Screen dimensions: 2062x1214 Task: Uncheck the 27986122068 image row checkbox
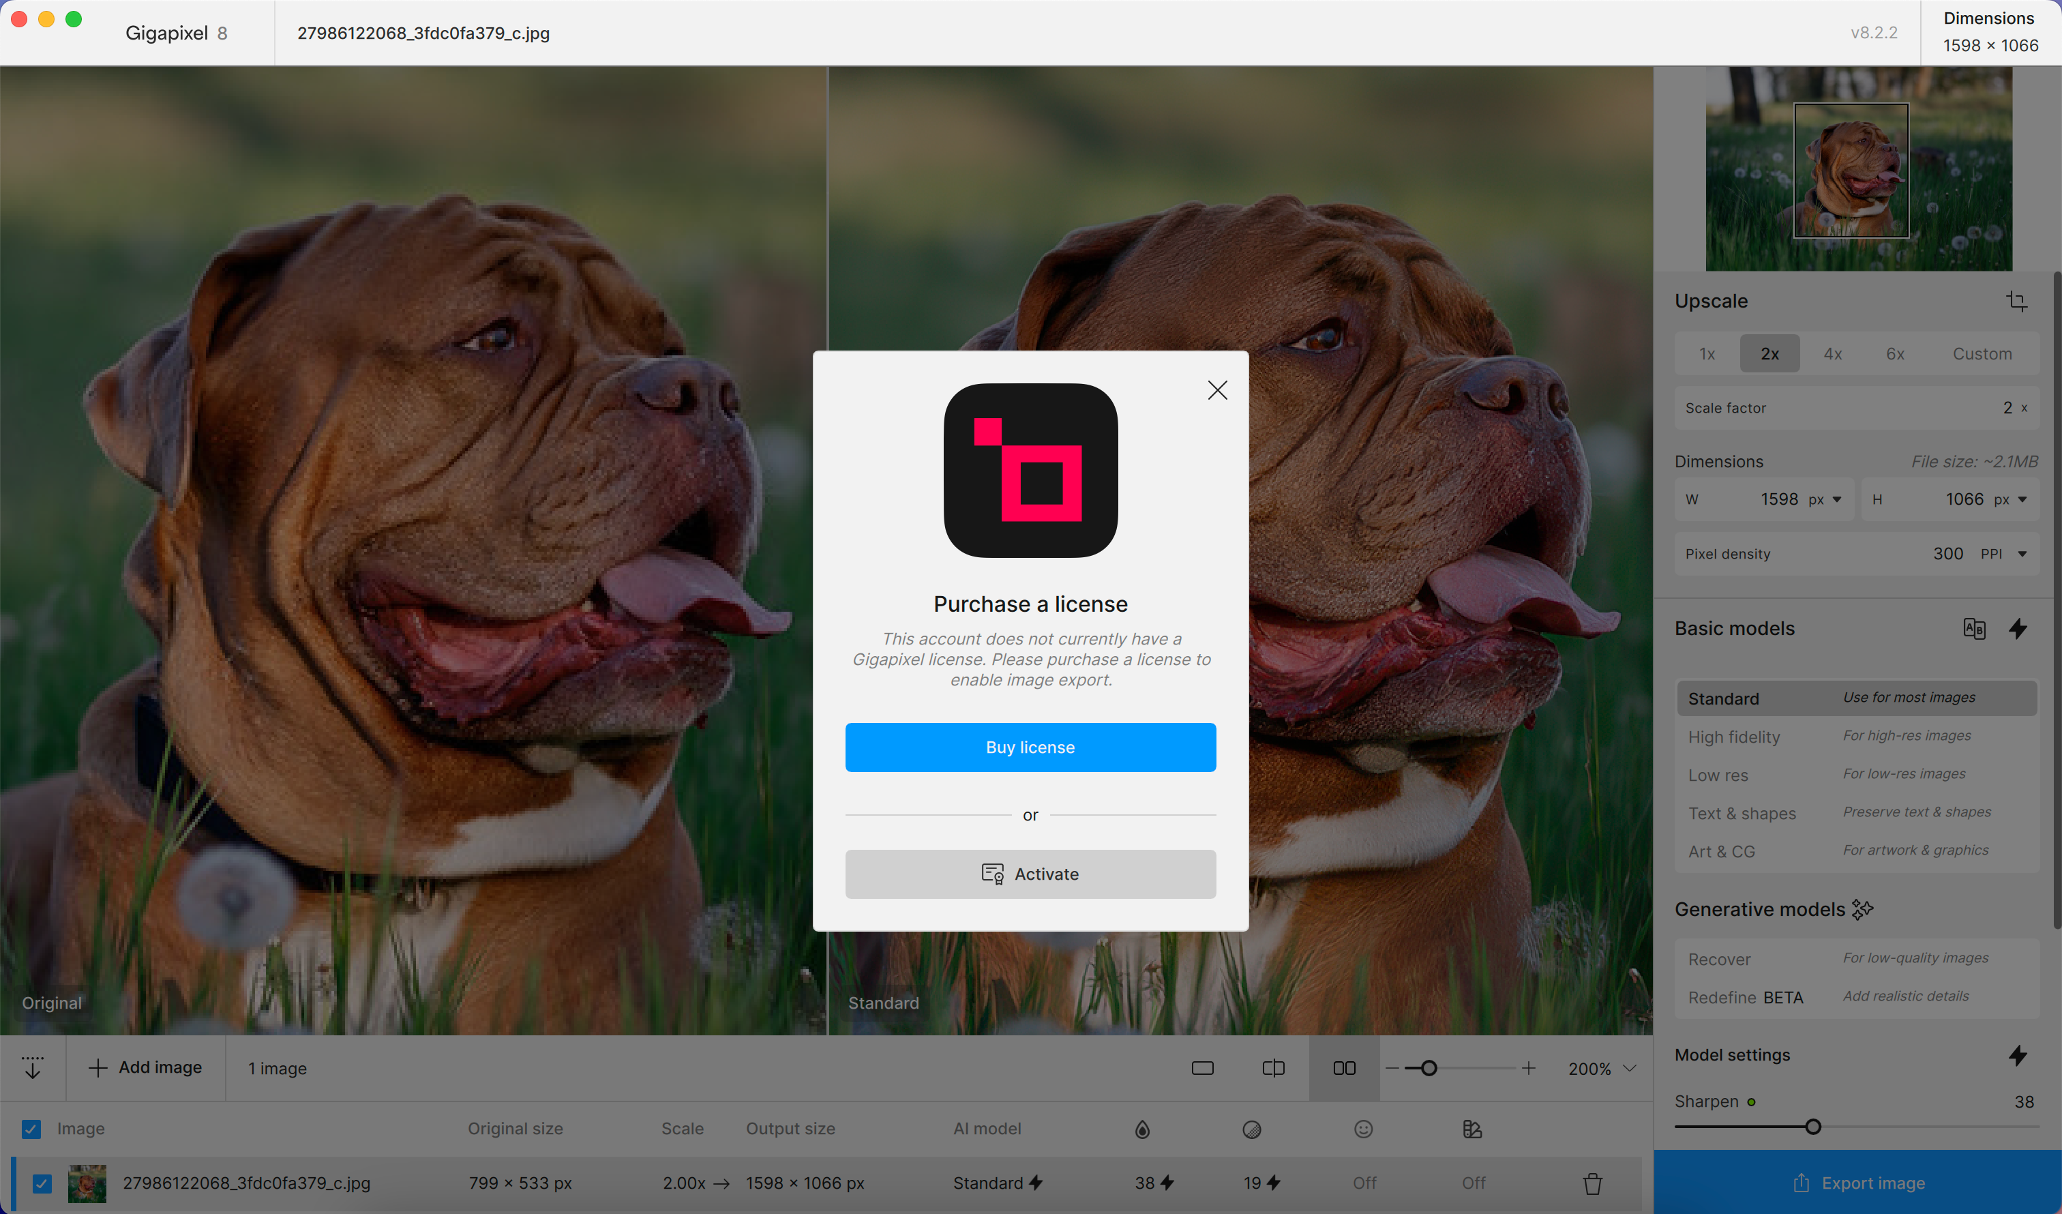42,1184
